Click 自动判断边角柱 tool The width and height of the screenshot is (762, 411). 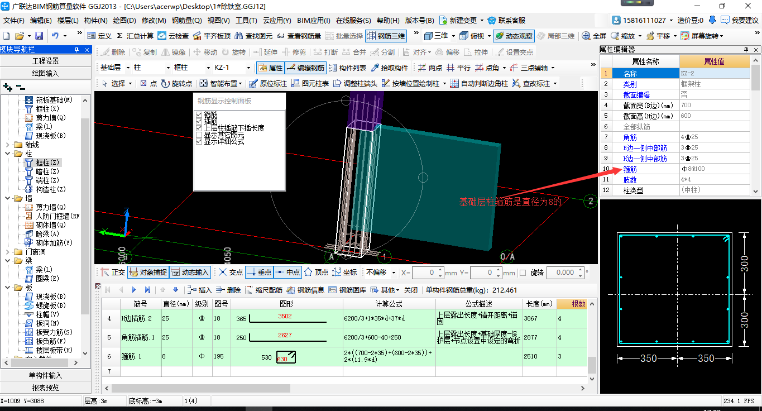[x=480, y=83]
